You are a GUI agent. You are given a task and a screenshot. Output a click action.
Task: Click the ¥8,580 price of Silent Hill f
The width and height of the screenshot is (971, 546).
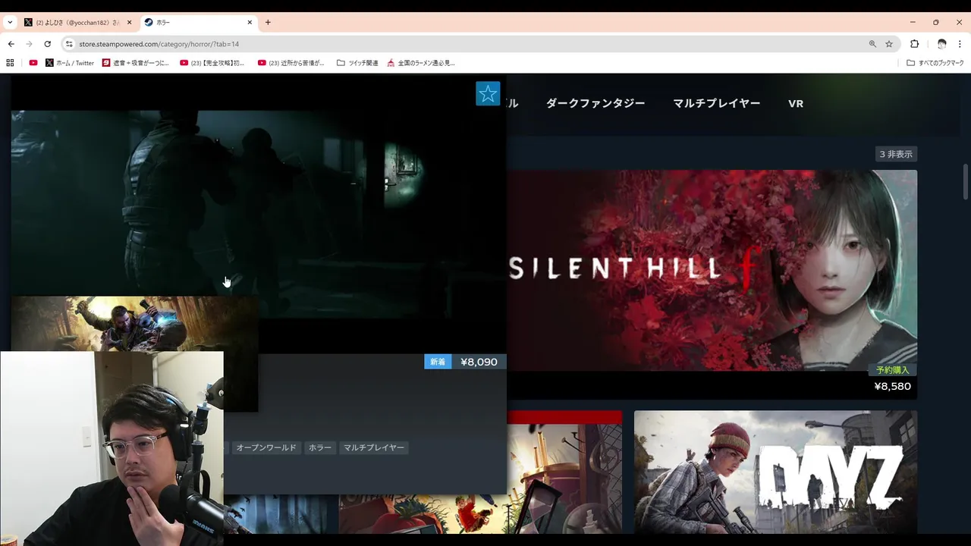click(892, 386)
